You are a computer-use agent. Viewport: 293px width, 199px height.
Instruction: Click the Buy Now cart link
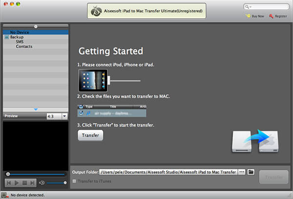(255, 16)
